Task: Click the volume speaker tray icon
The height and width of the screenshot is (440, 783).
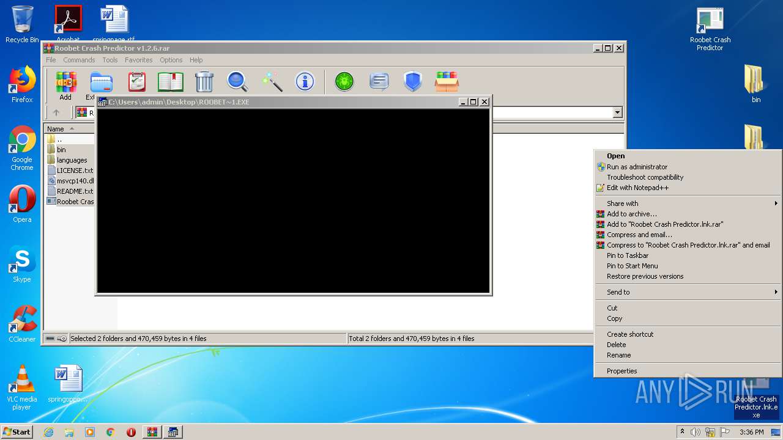Action: [696, 432]
